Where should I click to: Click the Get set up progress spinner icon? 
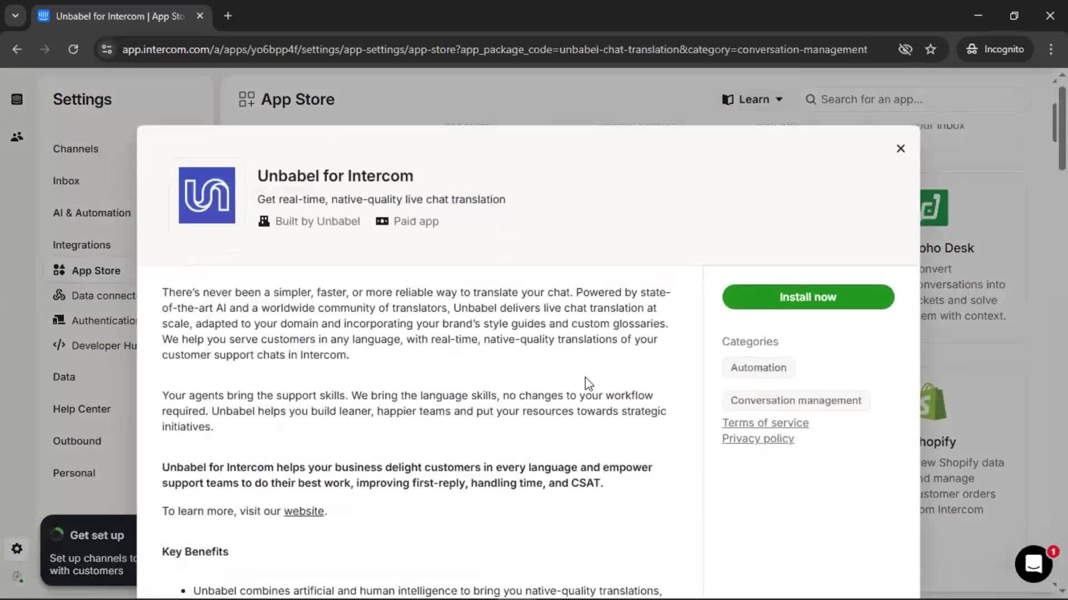57,535
